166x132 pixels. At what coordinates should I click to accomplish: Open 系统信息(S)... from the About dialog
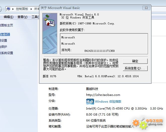(135, 68)
